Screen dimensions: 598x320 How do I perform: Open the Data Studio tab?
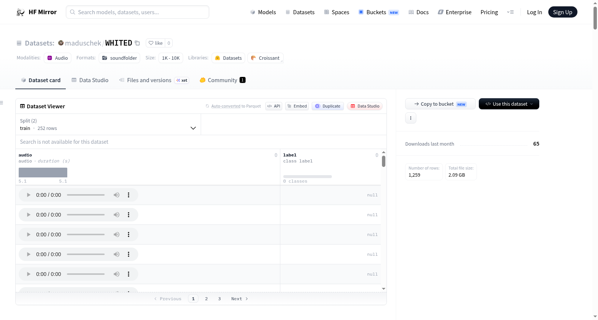pyautogui.click(x=90, y=80)
